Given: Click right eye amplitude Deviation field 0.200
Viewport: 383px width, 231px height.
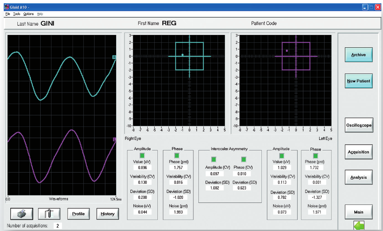Looking at the screenshot, I should point(142,197).
